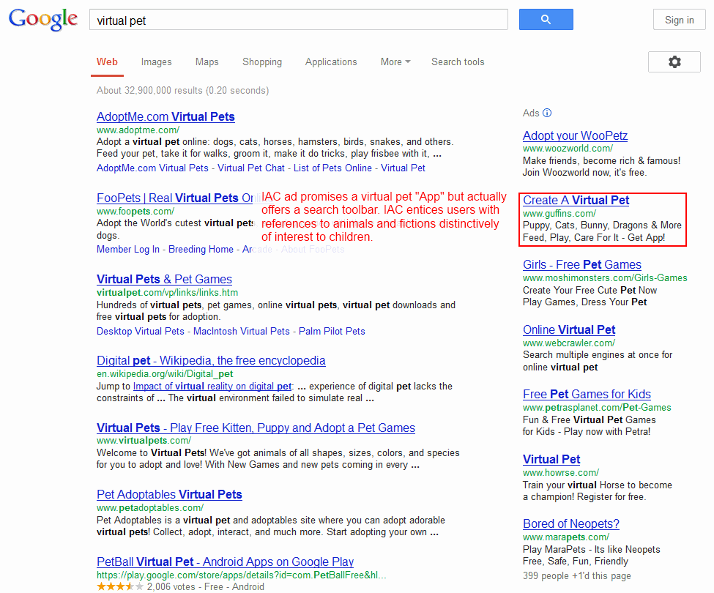Click the www.petadoptables.com/ URL text
The image size is (714, 593).
click(150, 508)
